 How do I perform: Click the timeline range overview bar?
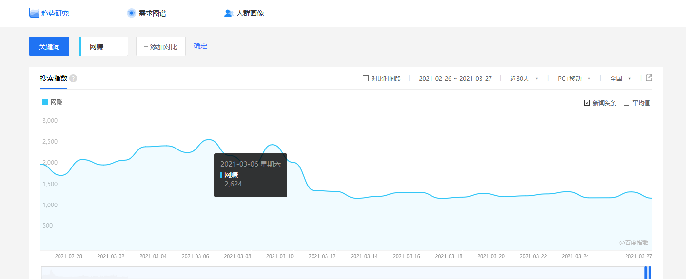coord(346,273)
